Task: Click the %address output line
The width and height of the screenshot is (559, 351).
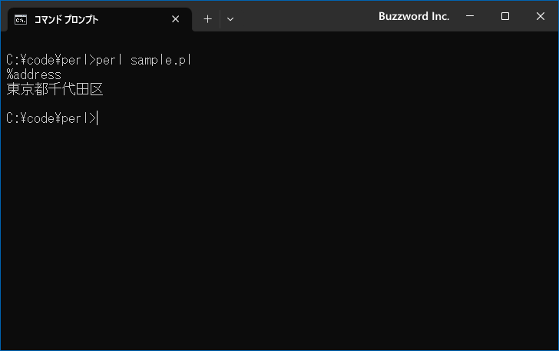Action: pos(34,75)
